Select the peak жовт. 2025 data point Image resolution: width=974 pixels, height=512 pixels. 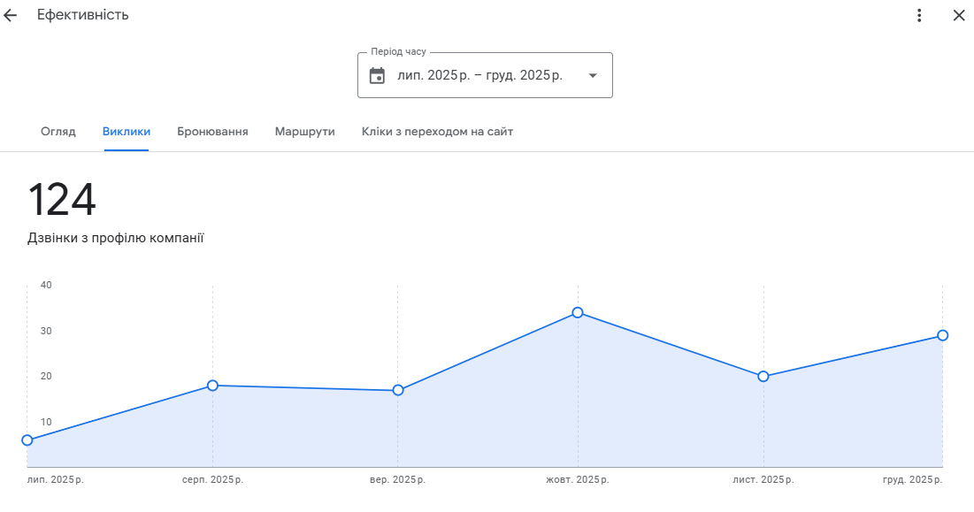point(578,312)
